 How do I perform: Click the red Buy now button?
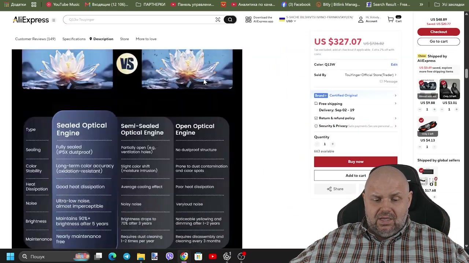(x=355, y=161)
